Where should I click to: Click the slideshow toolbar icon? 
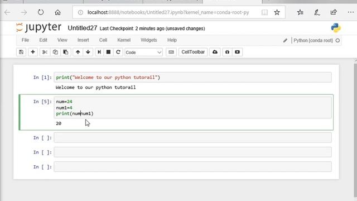click(x=237, y=52)
